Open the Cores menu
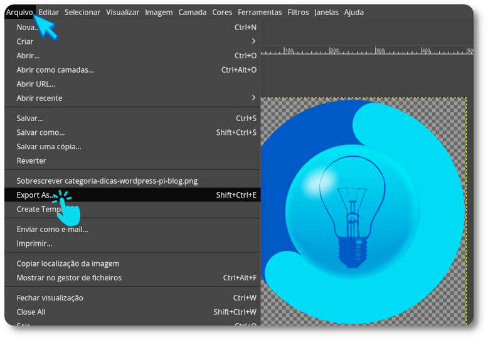This screenshot has width=488, height=340. (222, 12)
